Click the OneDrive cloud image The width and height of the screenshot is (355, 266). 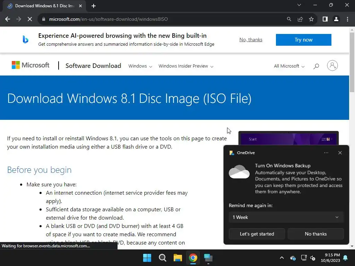tap(239, 172)
